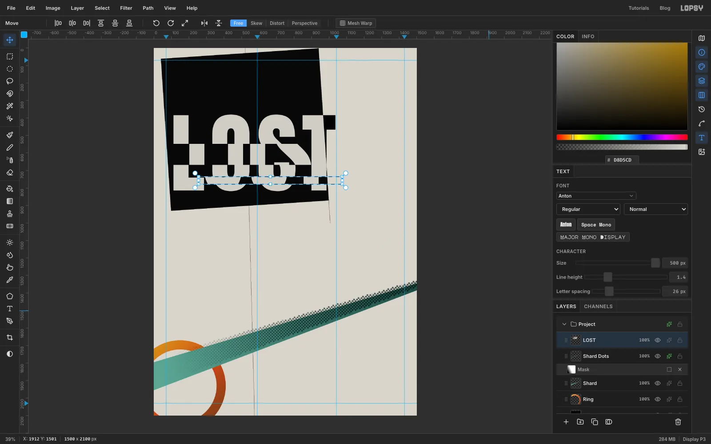
Task: Open the Normal blend dropdown
Action: tap(656, 209)
